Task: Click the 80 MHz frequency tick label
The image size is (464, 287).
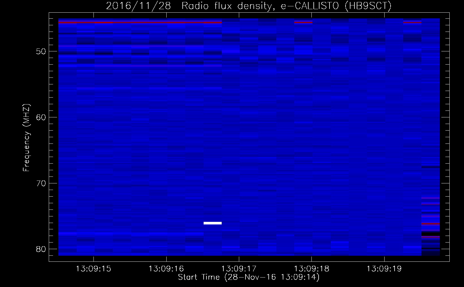Action: click(41, 249)
